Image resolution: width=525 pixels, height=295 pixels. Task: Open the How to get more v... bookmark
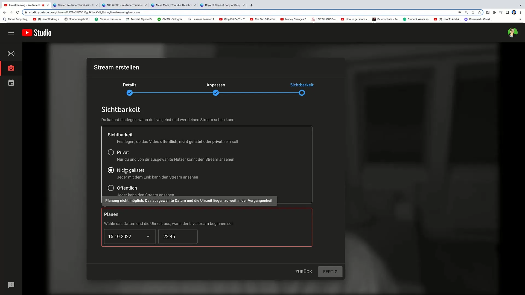(355, 19)
